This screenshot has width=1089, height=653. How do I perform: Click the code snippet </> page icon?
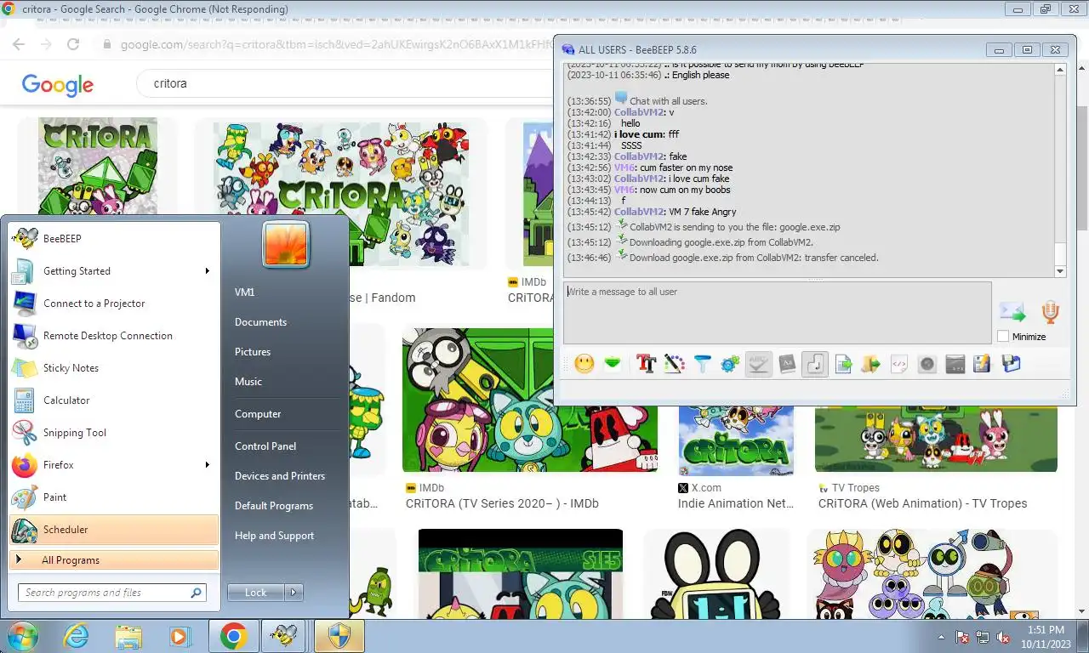coord(898,364)
